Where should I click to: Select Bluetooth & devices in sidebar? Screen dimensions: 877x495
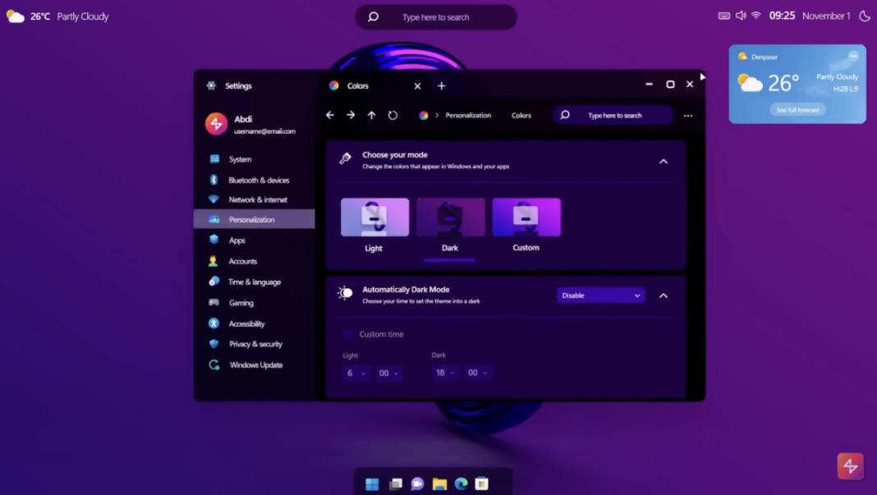coord(259,180)
